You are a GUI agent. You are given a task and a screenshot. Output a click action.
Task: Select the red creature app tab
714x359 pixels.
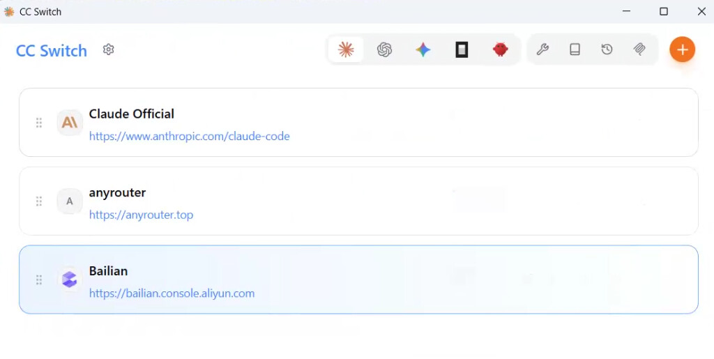click(501, 49)
